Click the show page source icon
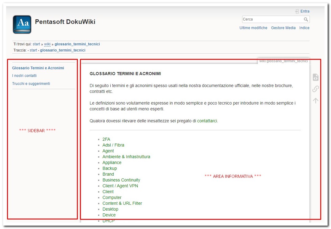The height and width of the screenshot is (229, 331). (x=315, y=77)
